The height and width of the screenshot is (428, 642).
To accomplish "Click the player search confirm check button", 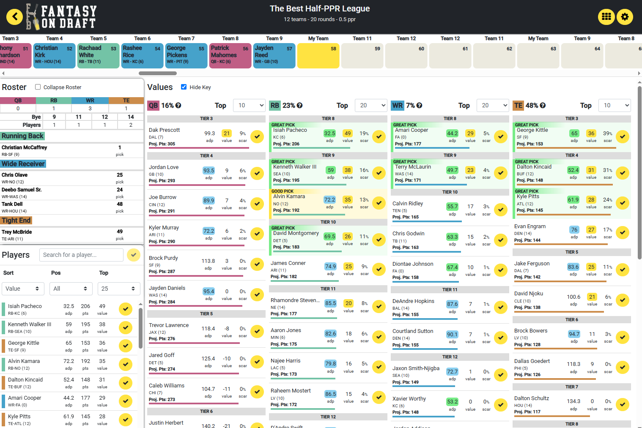I will click(134, 255).
